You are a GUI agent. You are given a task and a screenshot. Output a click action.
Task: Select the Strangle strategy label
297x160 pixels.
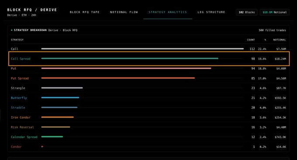click(x=18, y=88)
